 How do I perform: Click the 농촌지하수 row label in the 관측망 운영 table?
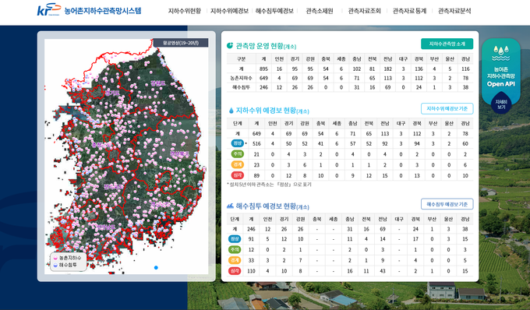click(241, 78)
